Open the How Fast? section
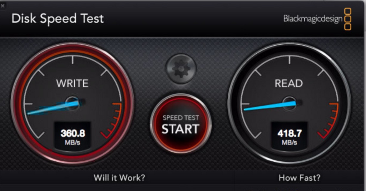The height and width of the screenshot is (191, 366). (x=300, y=178)
